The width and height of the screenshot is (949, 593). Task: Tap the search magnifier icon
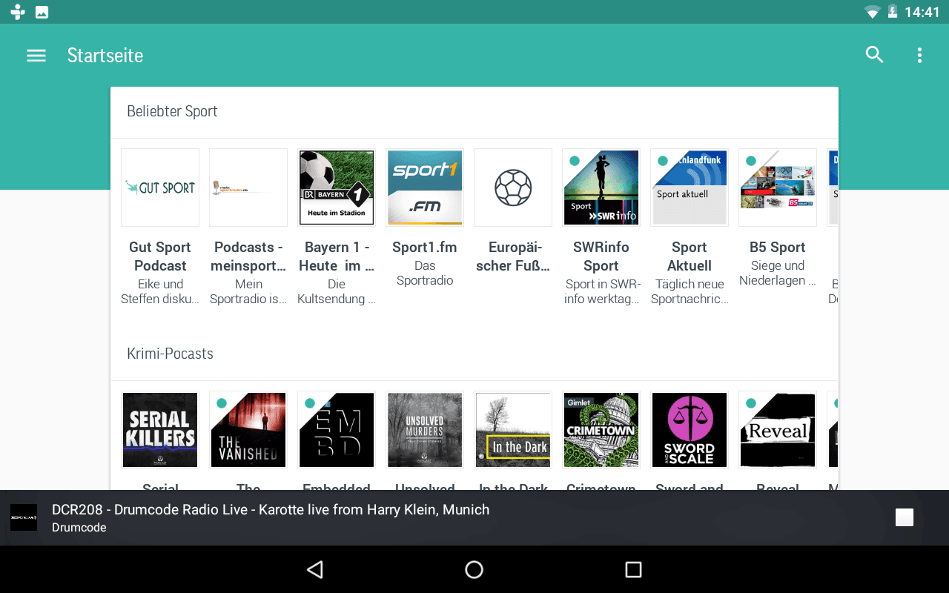click(875, 55)
